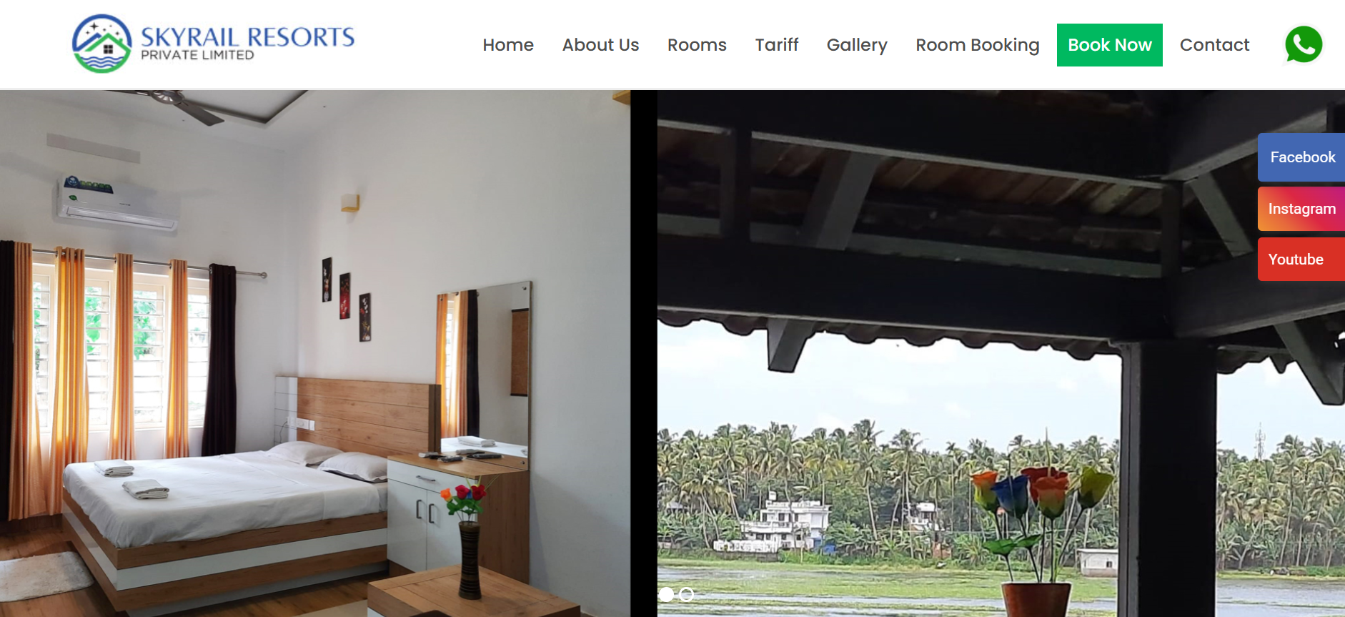Open the Contact page
This screenshot has width=1345, height=617.
click(1214, 45)
